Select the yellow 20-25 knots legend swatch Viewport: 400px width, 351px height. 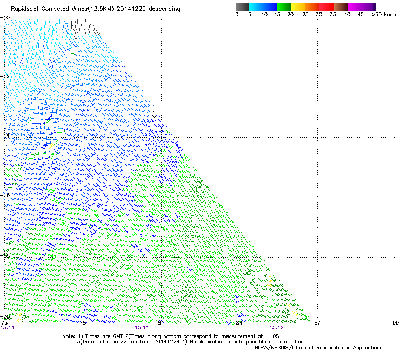click(298, 6)
